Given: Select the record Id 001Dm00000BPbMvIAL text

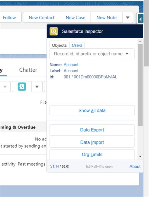Looking at the screenshot, I should click(x=96, y=77).
